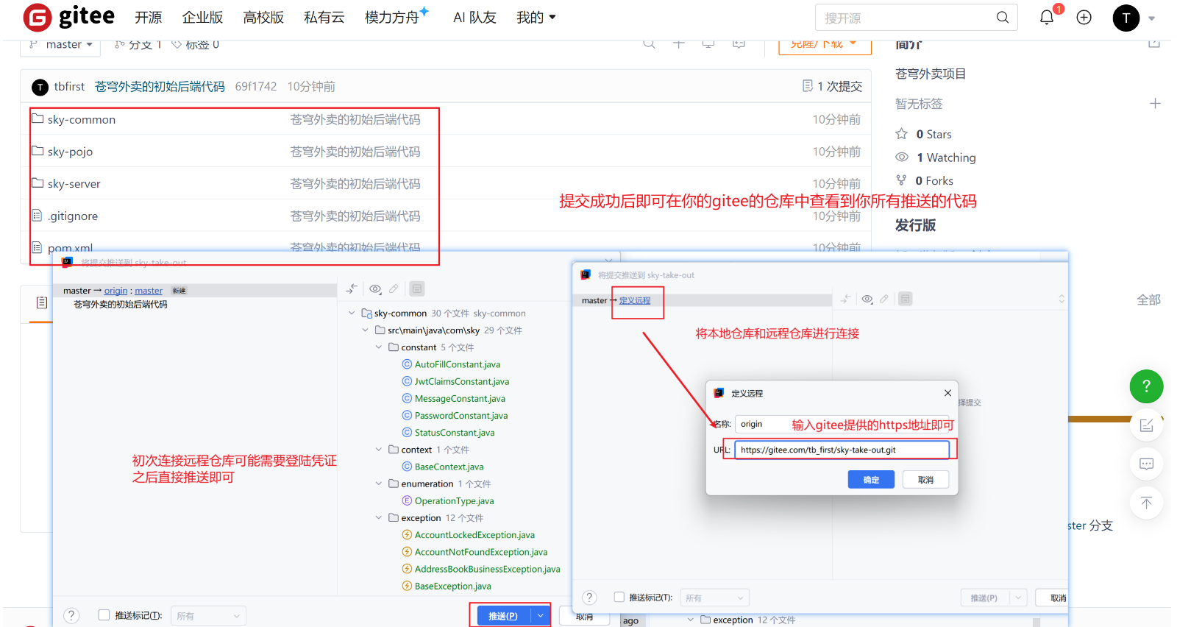The height and width of the screenshot is (627, 1177).
Task: Open the 私有云 menu
Action: 324,18
